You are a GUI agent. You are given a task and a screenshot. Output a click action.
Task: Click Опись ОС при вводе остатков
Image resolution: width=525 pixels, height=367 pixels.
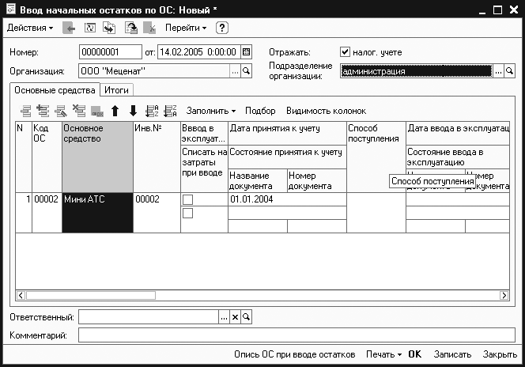295,354
